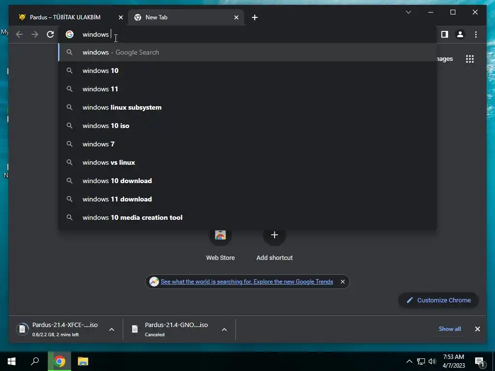This screenshot has width=495, height=371.
Task: Close the New Tab tab
Action: tap(236, 17)
